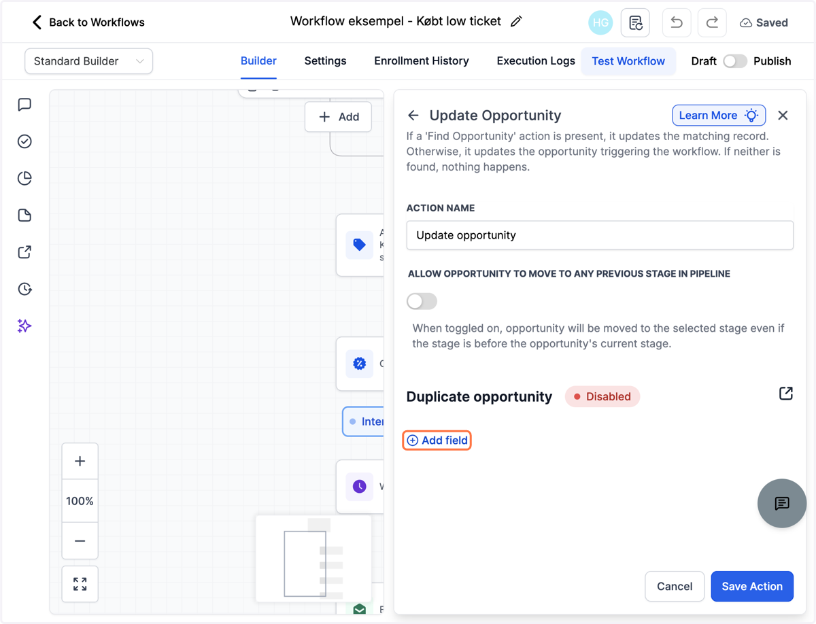Select the purple clock wait node
The image size is (816, 624).
[360, 487]
